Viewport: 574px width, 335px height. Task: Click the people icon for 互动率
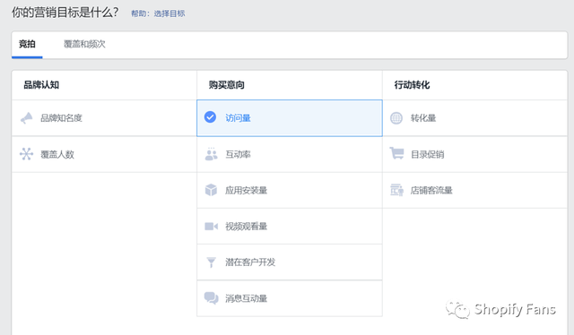(x=211, y=154)
